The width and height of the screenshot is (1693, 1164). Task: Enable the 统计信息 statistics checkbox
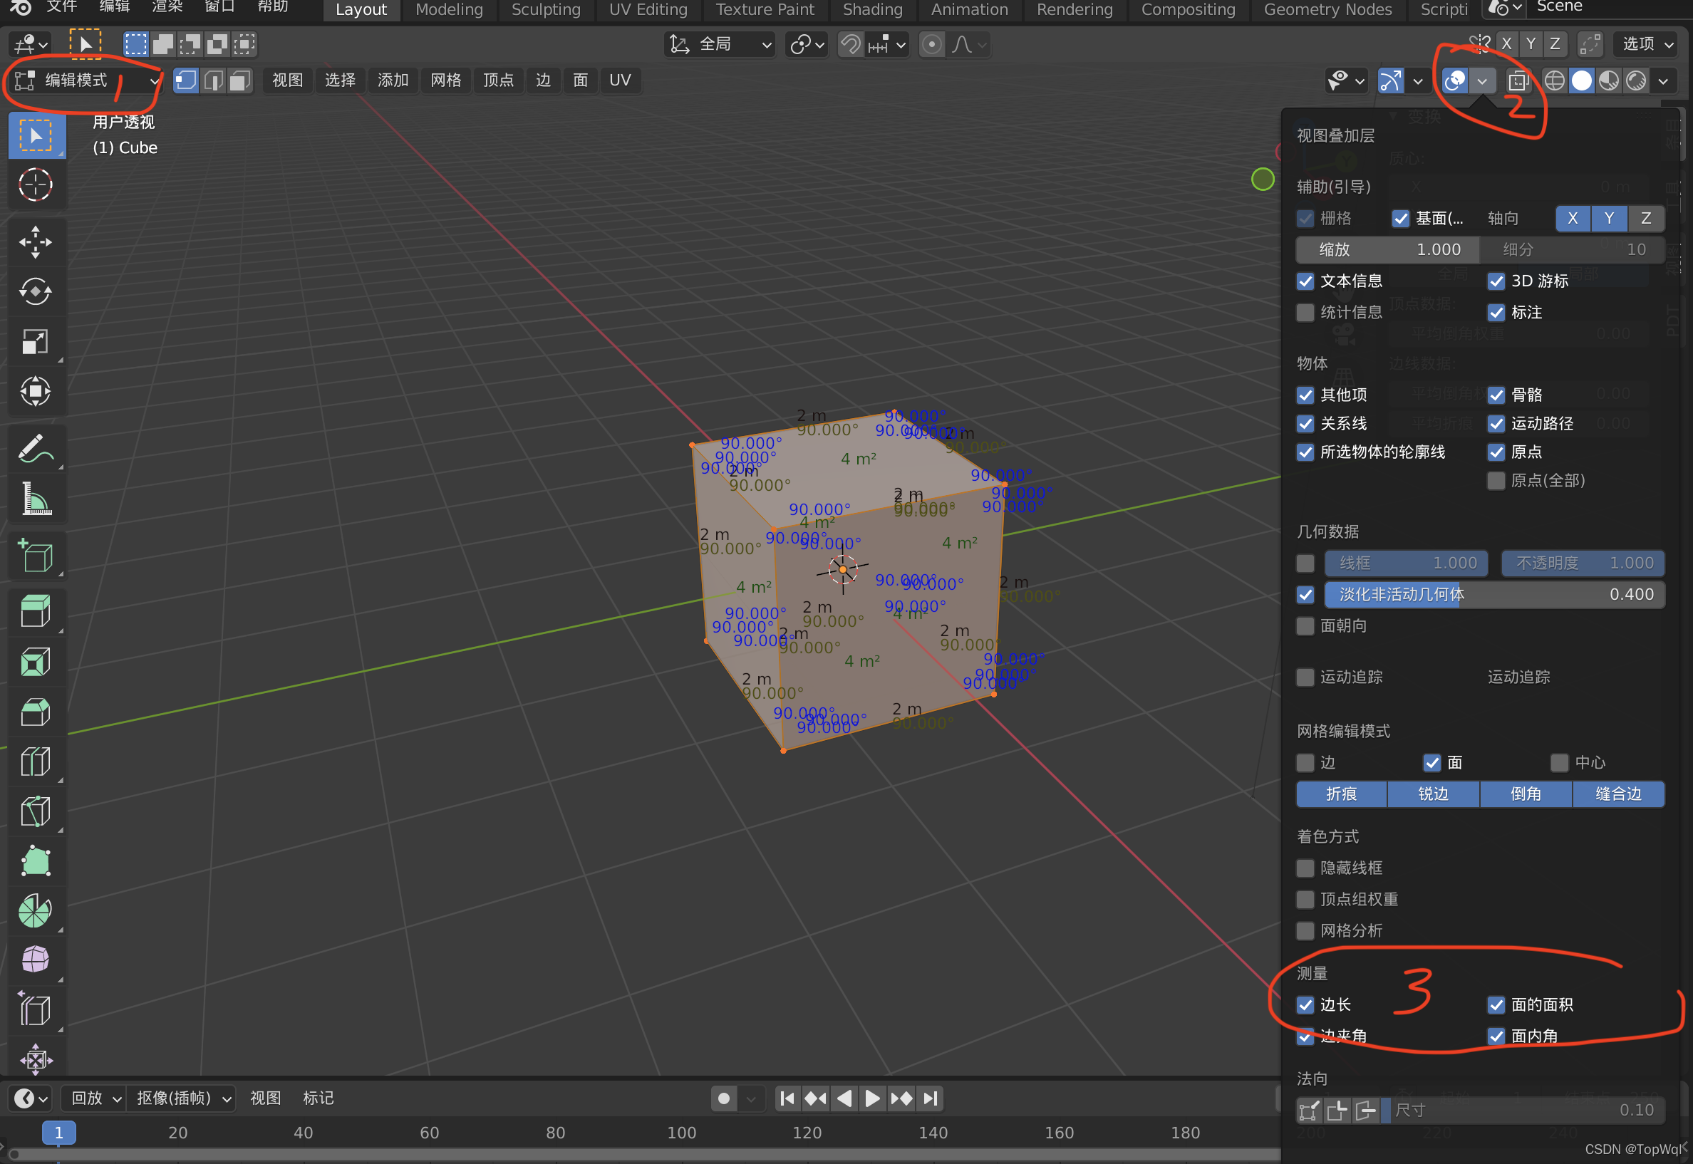(x=1305, y=313)
